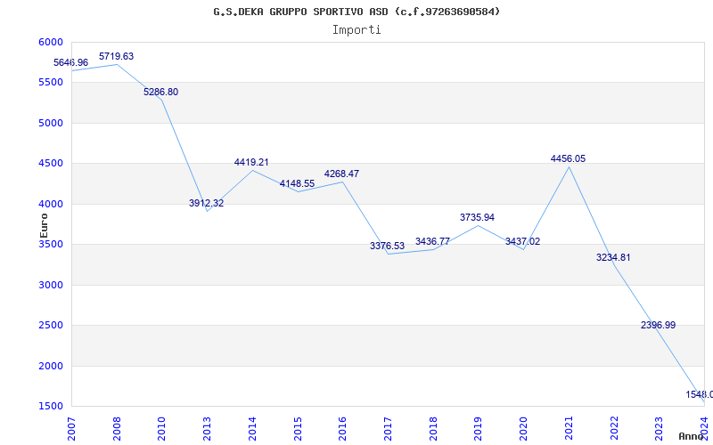713x445 pixels.
Task: Select the 5719.63 data label
Action: pyautogui.click(x=117, y=56)
